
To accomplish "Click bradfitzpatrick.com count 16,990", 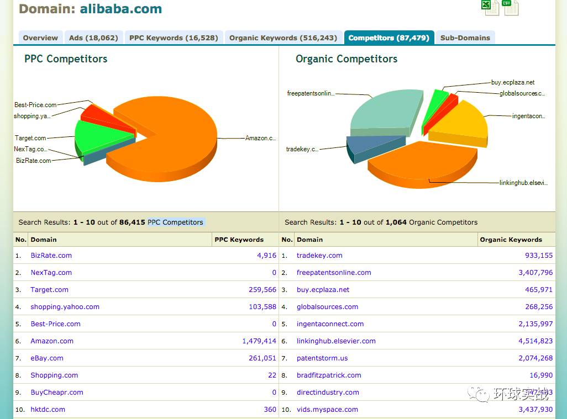I will [541, 375].
